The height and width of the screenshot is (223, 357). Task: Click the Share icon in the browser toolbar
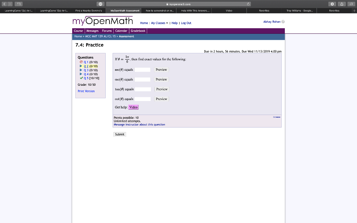(342, 3)
